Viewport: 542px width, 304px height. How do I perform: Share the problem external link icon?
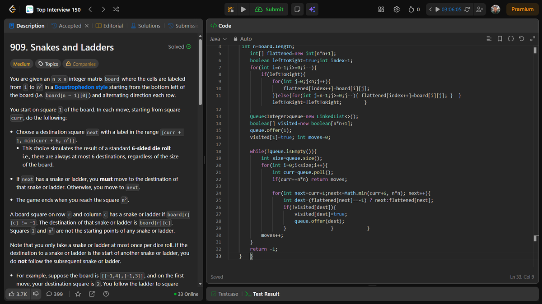(92, 294)
